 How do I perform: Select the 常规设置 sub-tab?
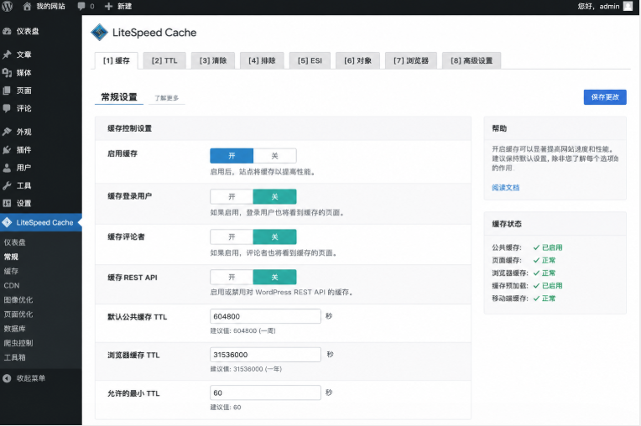[119, 96]
